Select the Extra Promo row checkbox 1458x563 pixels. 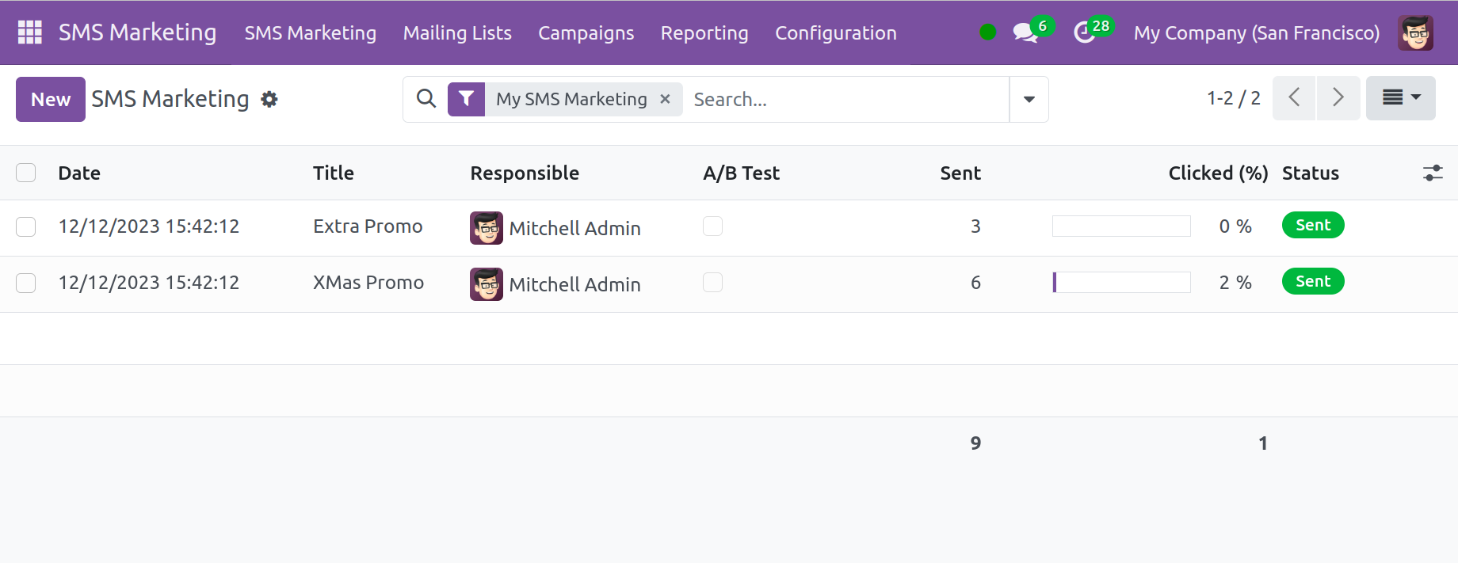tap(26, 227)
